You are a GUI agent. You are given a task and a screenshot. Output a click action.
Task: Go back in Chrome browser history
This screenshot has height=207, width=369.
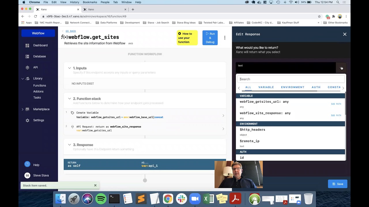(x=23, y=16)
